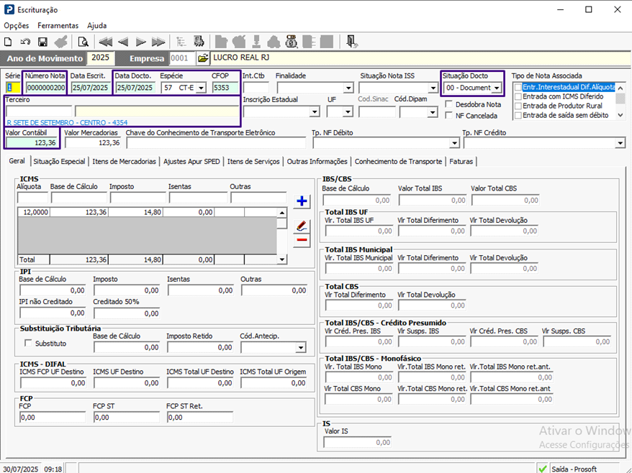Add ICMS row with blue plus

pos(302,201)
